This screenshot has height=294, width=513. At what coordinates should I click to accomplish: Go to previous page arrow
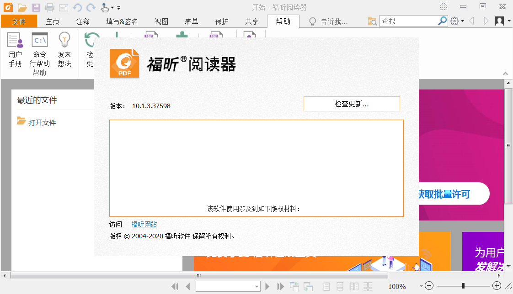(x=188, y=287)
